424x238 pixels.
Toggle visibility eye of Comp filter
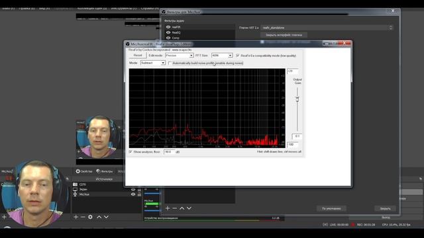(x=168, y=38)
